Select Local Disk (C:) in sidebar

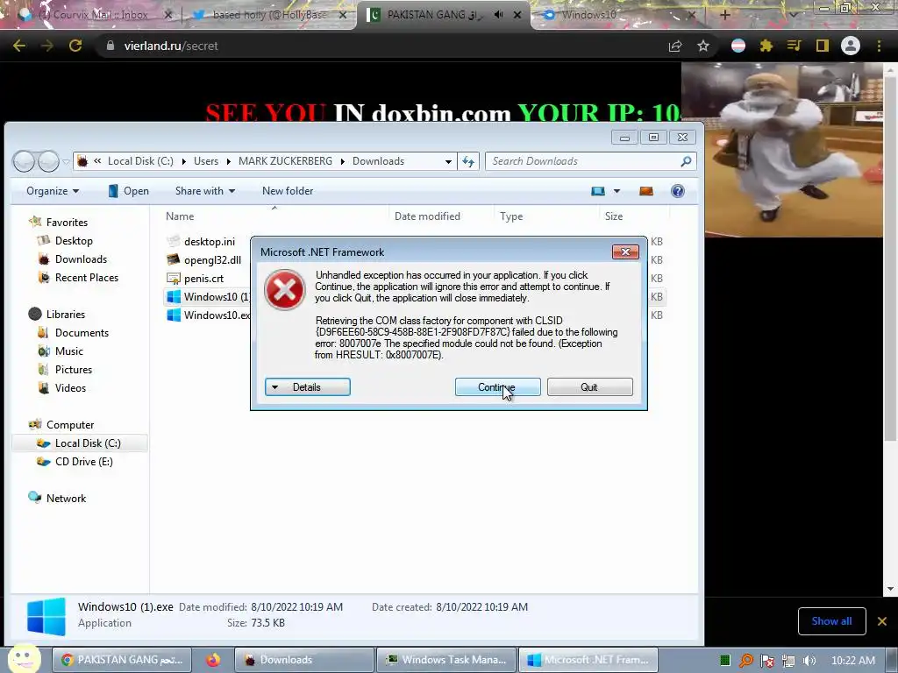point(79,443)
